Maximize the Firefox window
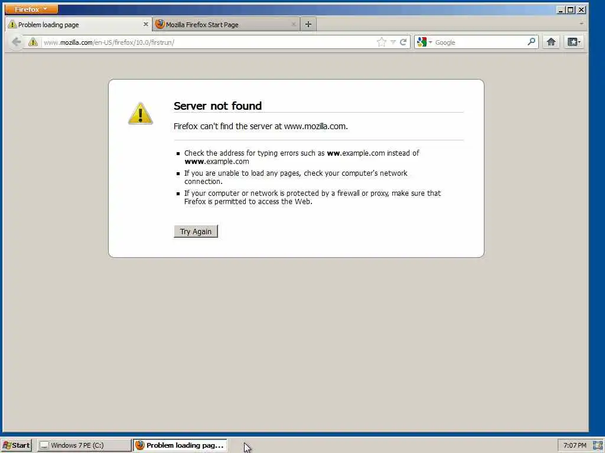 pos(571,10)
